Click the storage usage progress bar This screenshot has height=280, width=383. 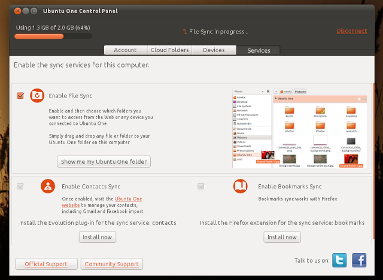click(53, 36)
